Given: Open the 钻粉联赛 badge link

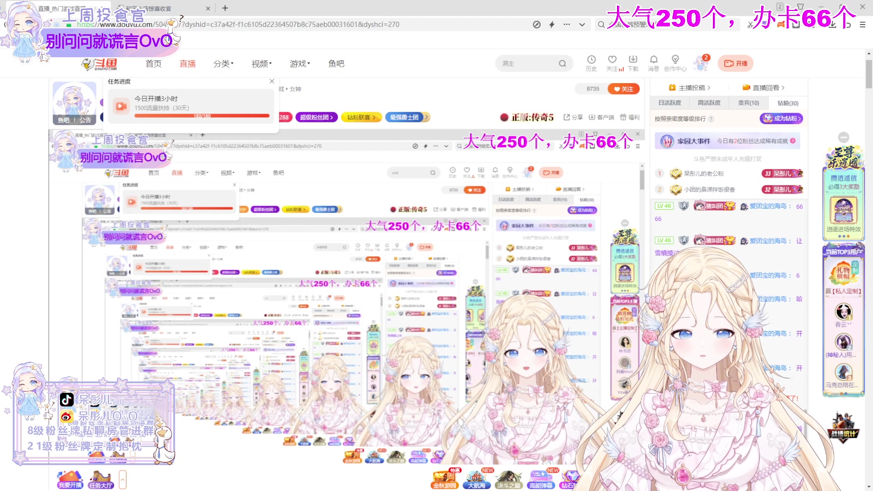Looking at the screenshot, I should click(x=361, y=117).
